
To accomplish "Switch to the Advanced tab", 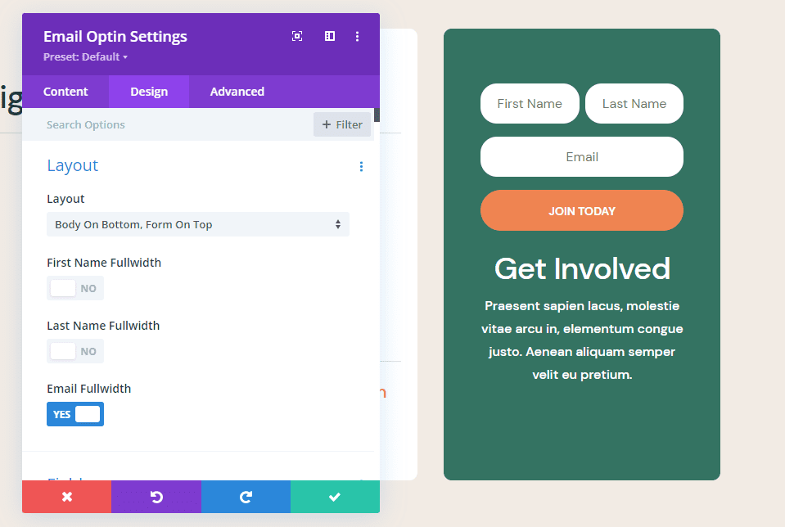I will coord(237,91).
